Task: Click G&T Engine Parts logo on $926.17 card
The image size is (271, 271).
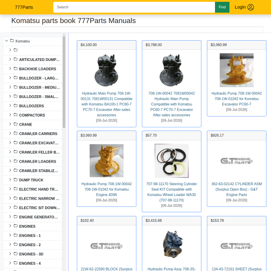Action: tap(237, 161)
